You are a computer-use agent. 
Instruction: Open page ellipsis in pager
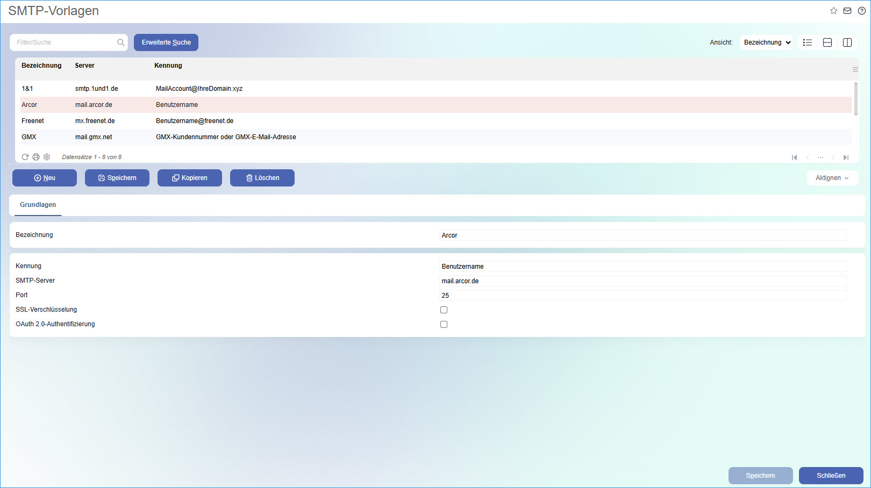coord(820,157)
